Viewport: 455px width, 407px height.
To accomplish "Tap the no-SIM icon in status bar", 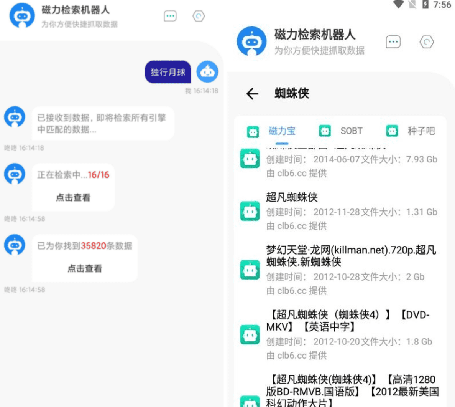I will coord(412,4).
